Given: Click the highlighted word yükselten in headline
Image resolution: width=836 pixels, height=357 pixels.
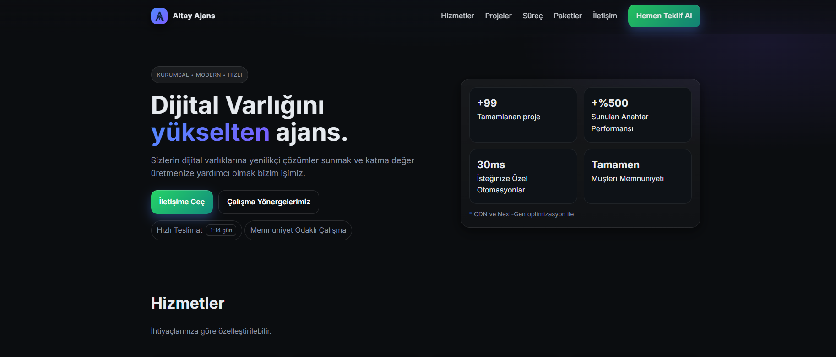Looking at the screenshot, I should [210, 133].
